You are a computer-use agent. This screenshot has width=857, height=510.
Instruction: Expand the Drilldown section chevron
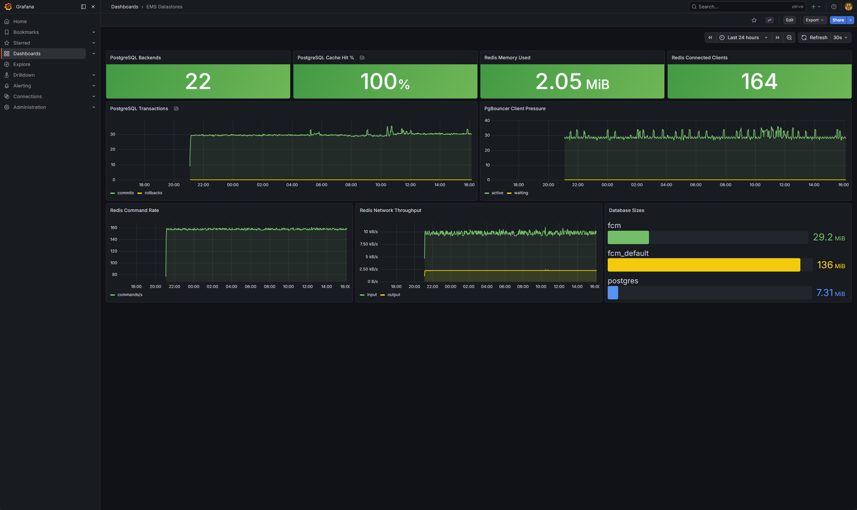point(94,75)
